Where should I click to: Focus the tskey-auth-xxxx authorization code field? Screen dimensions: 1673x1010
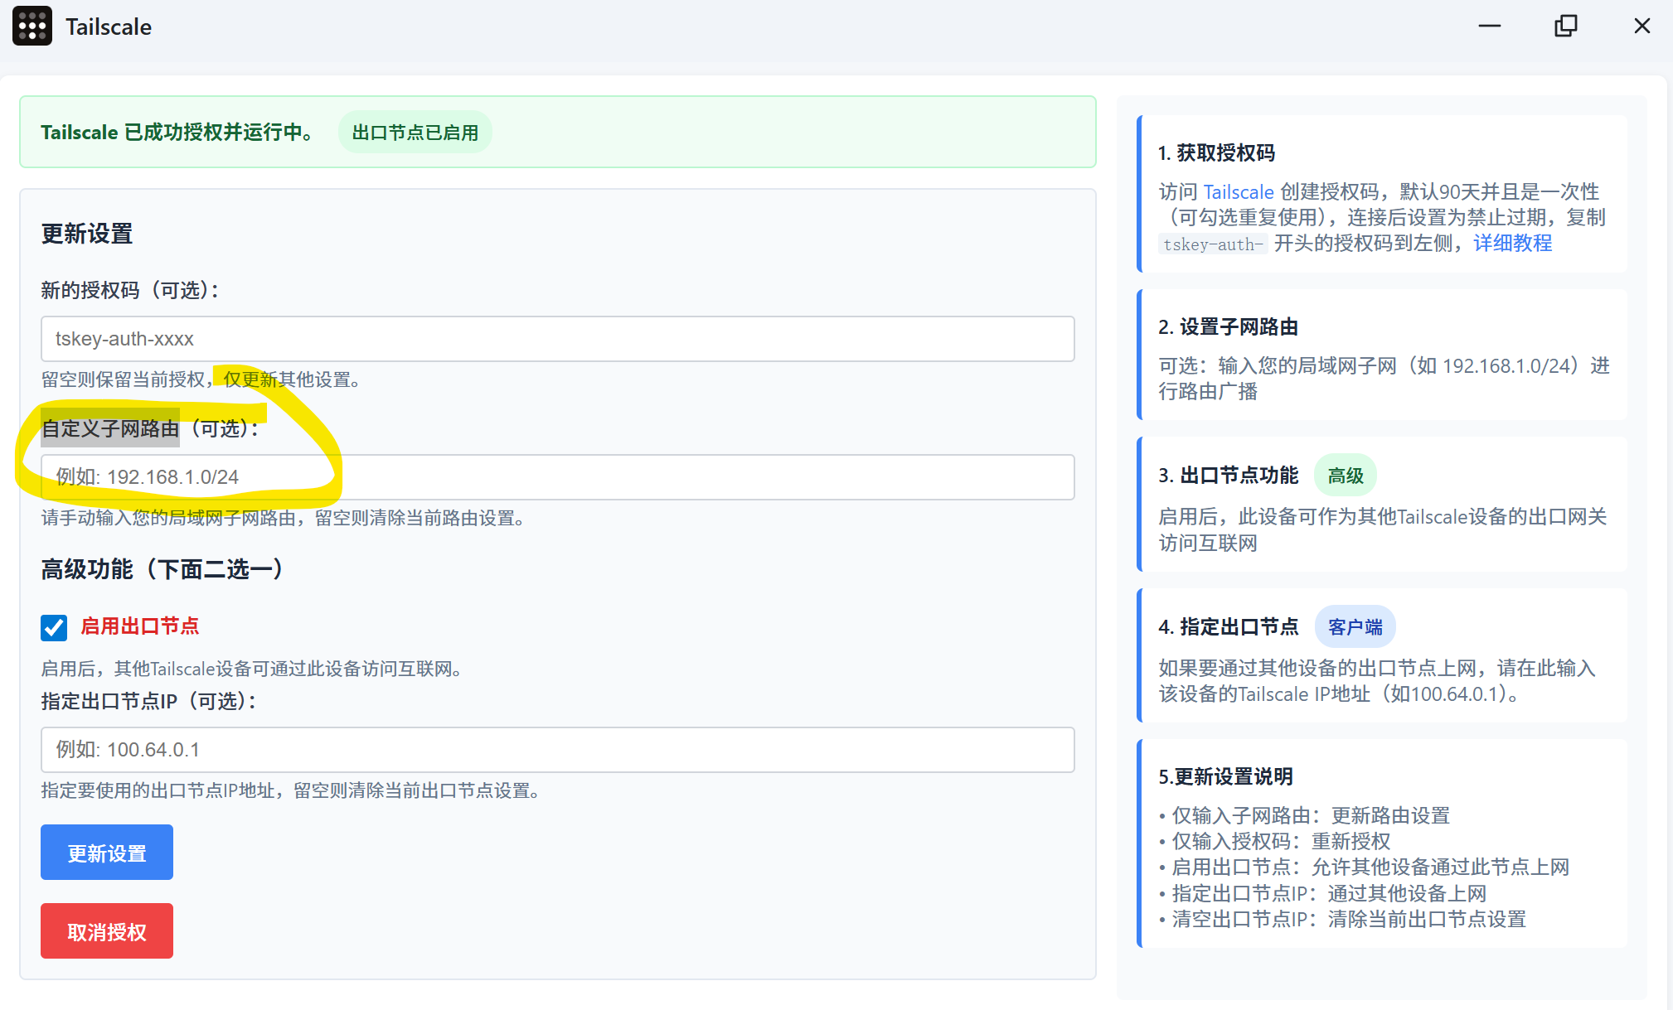557,339
